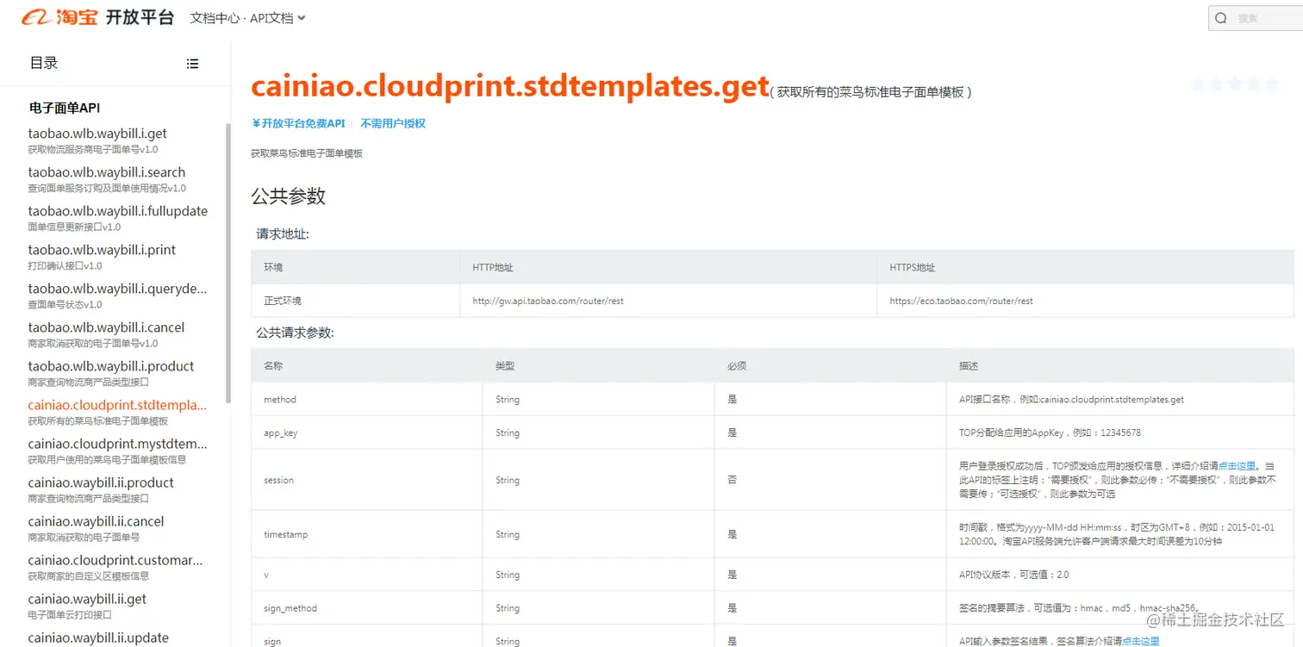Open the 文档中心 · API文档 dropdown

(247, 18)
